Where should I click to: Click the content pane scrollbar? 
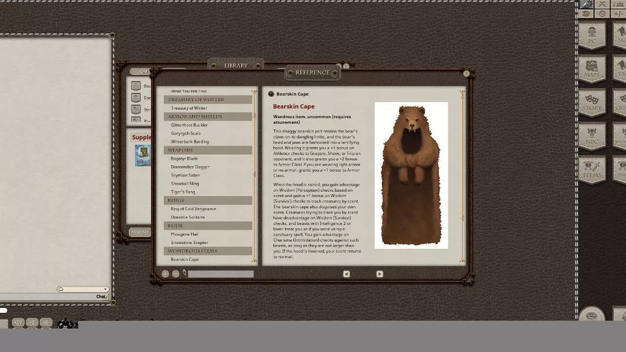coord(462,176)
